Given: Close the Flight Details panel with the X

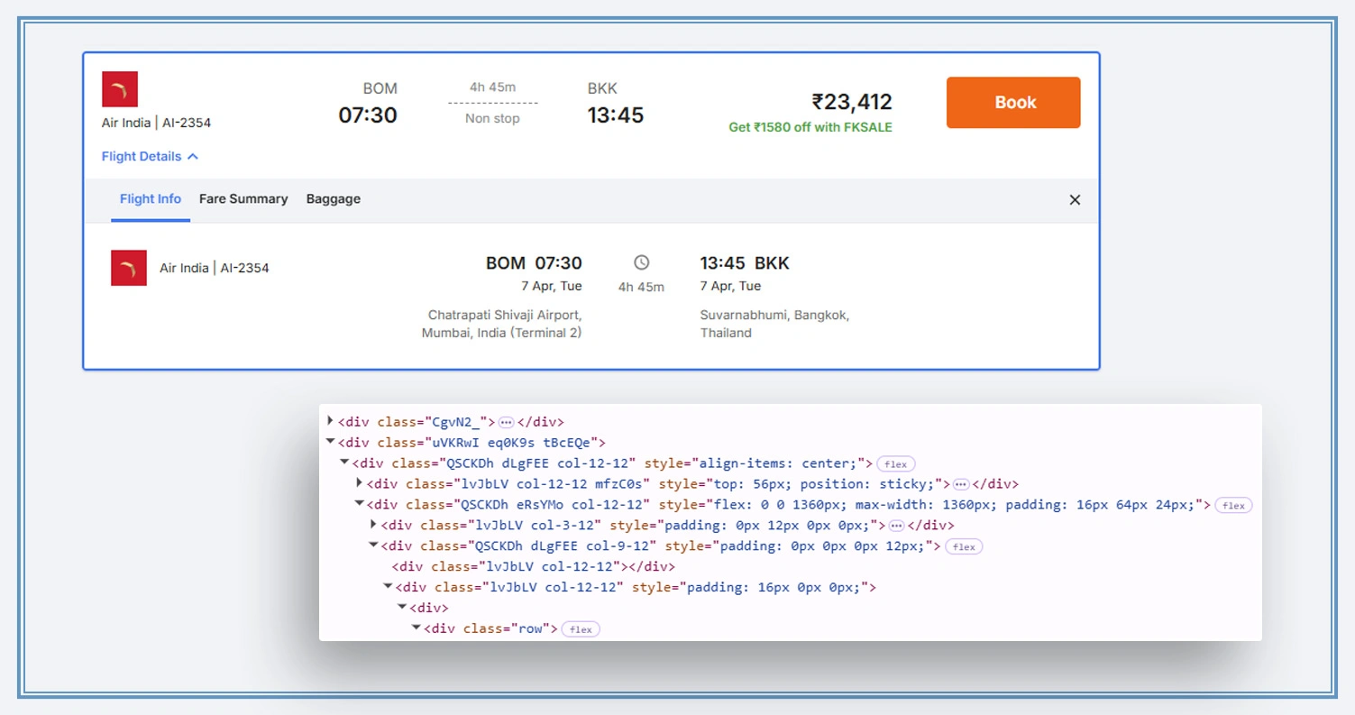Looking at the screenshot, I should pos(1075,199).
